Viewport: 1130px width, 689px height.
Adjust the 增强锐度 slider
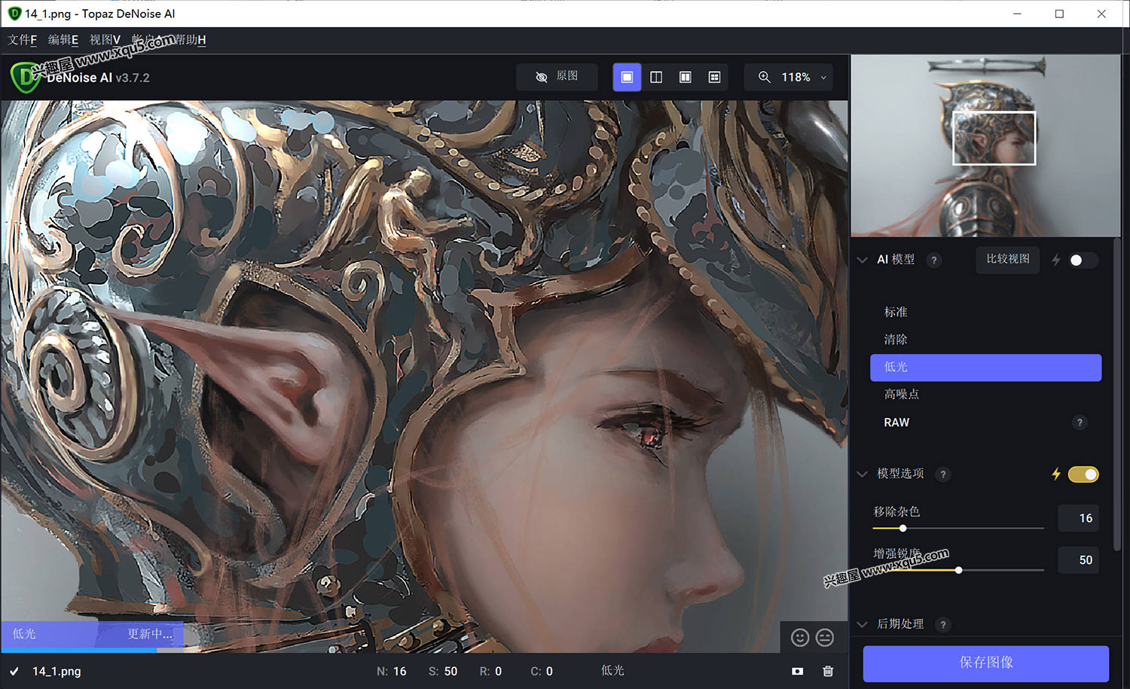(958, 571)
